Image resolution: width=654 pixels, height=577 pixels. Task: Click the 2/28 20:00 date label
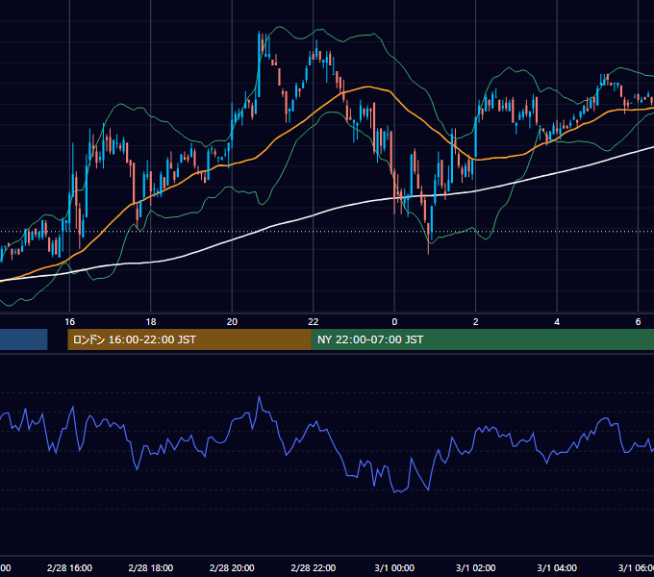232,567
